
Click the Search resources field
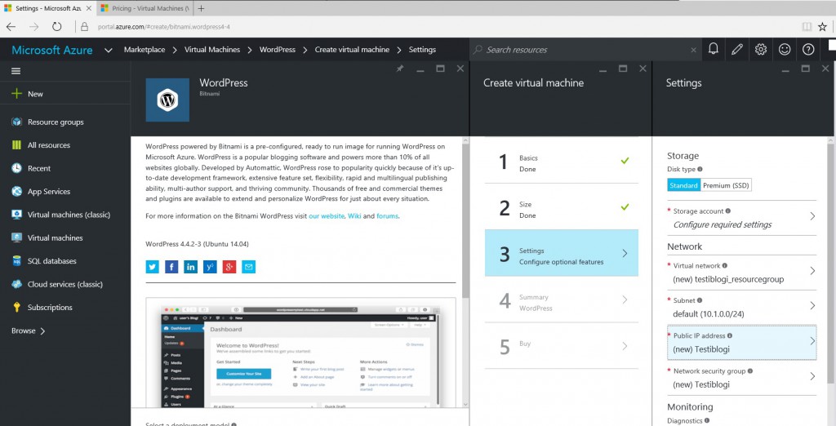(585, 50)
